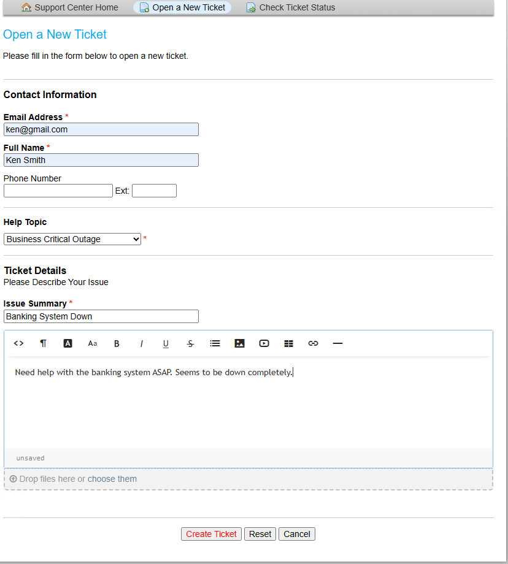Toggle HTML source code view in editor
The height and width of the screenshot is (564, 508).
19,343
